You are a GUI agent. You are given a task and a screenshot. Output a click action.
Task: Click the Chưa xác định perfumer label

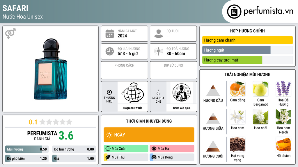(x=182, y=108)
